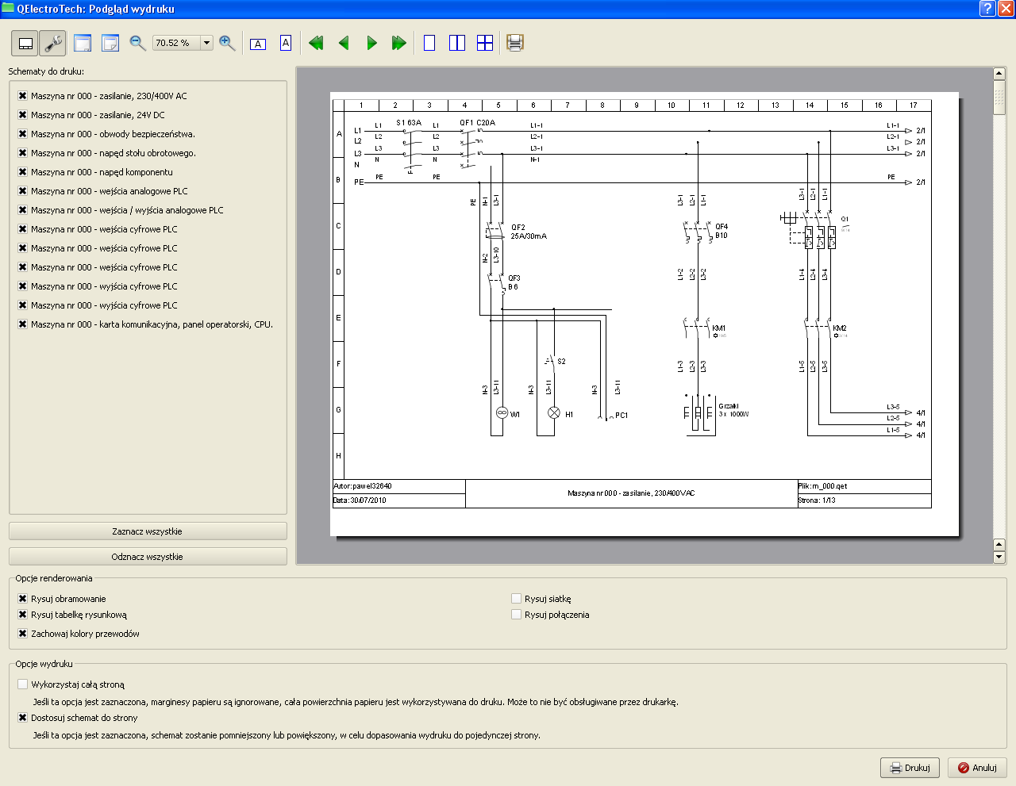Open printer page setup icon

coord(515,43)
